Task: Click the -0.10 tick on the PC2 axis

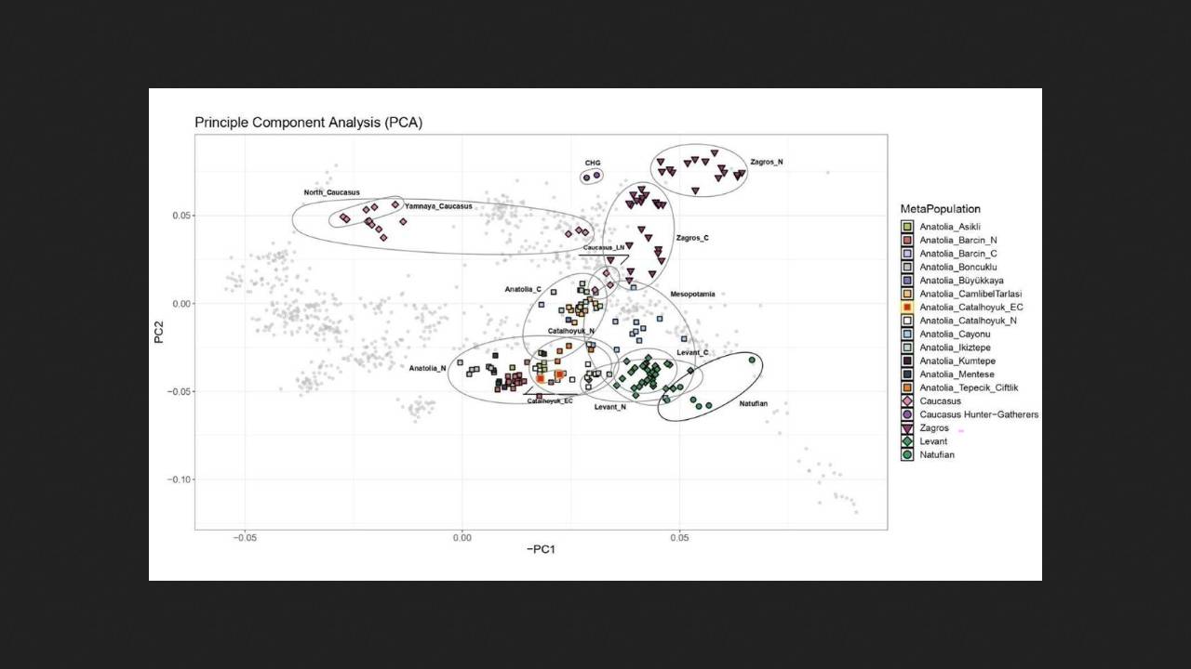Action: (180, 479)
